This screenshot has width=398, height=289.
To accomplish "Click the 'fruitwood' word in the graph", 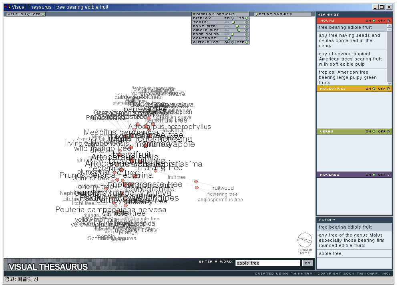I will pyautogui.click(x=222, y=188).
